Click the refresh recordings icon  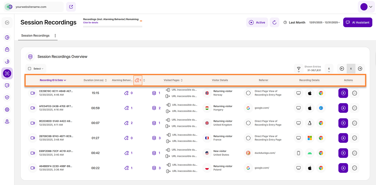pos(274,23)
